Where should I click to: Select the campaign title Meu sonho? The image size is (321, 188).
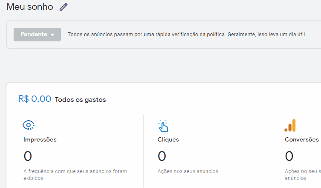click(x=30, y=7)
